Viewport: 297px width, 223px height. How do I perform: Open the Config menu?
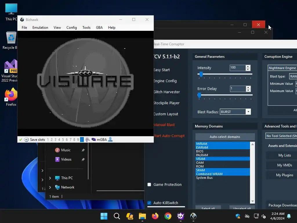coord(72,28)
